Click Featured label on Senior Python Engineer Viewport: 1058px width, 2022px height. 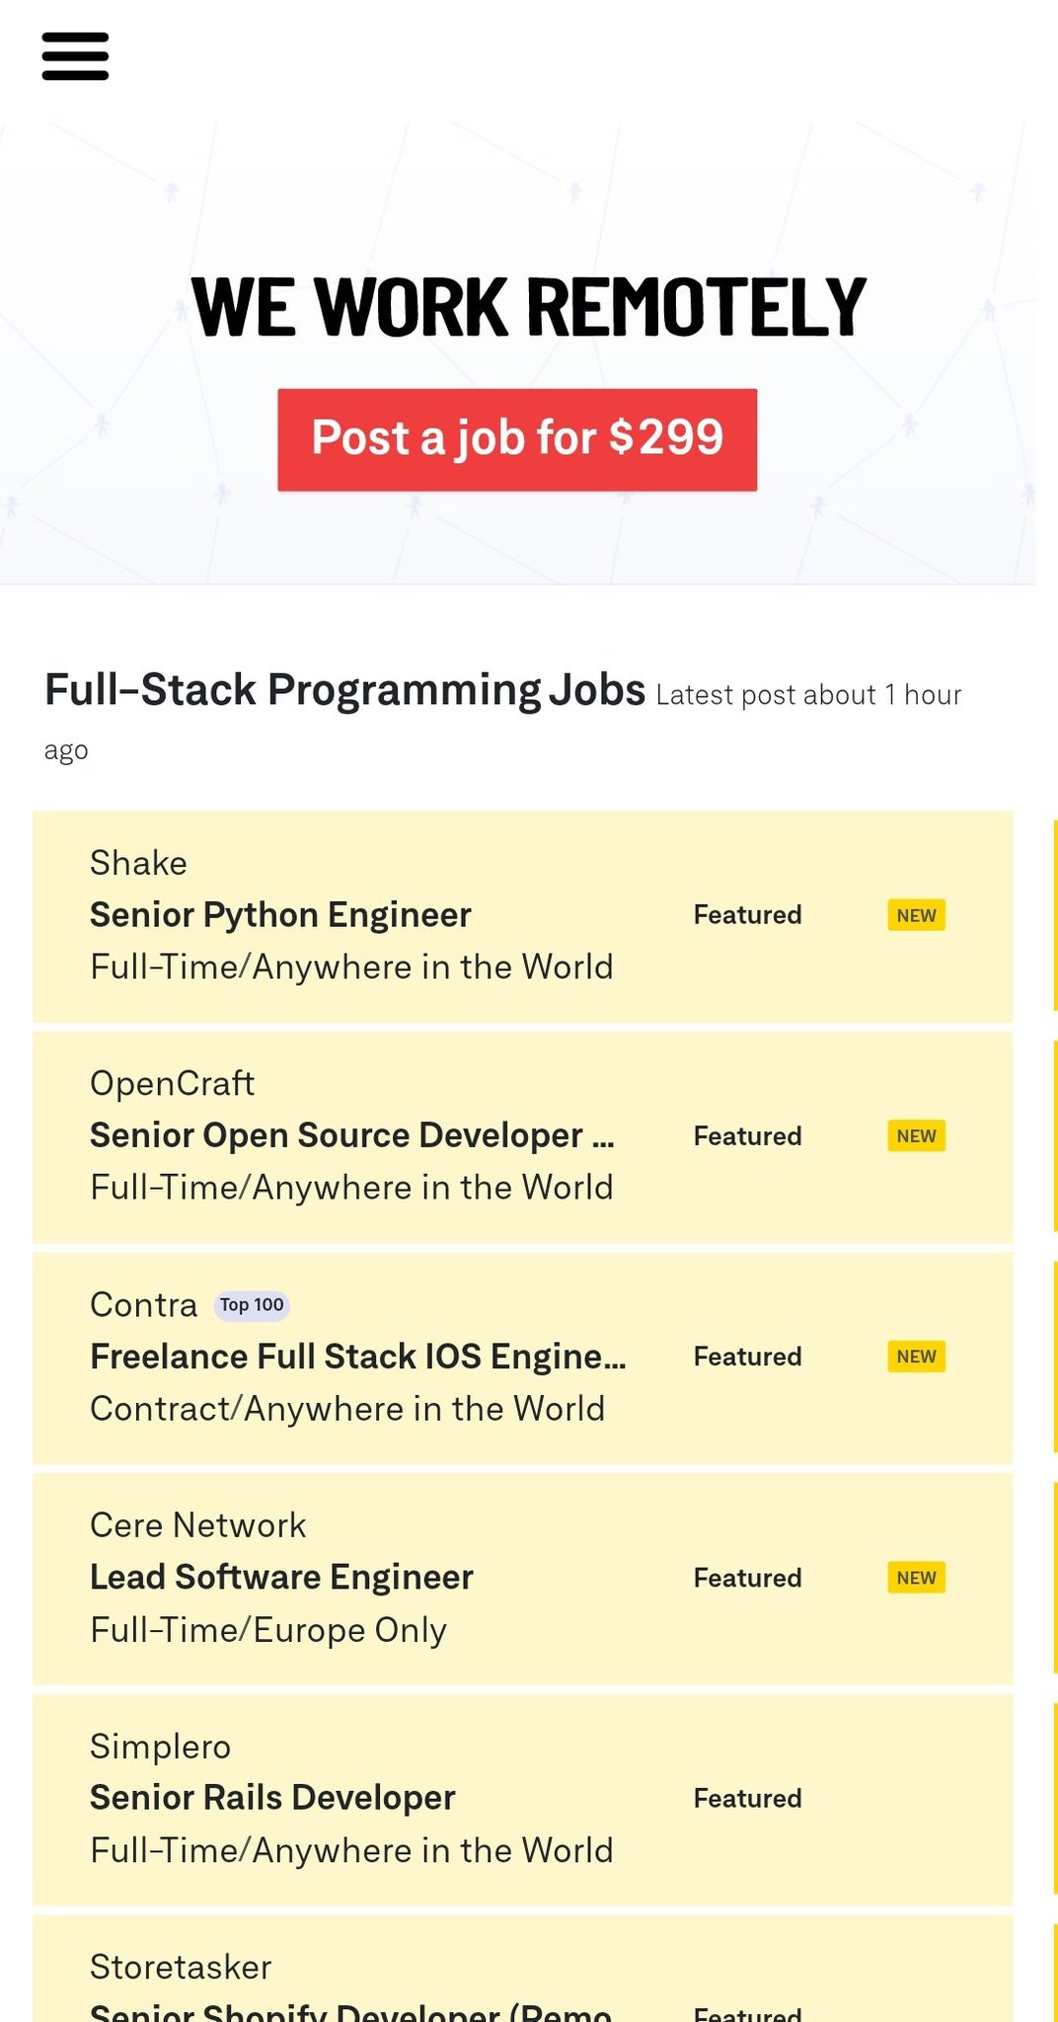pos(747,915)
